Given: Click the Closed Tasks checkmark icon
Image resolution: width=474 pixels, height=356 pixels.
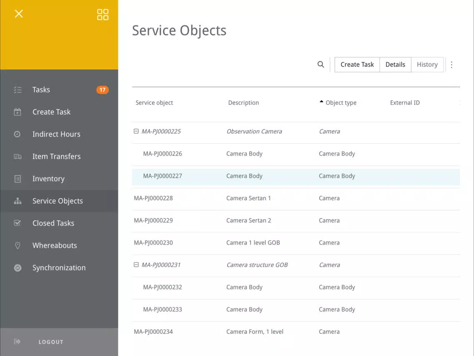Looking at the screenshot, I should click(18, 223).
